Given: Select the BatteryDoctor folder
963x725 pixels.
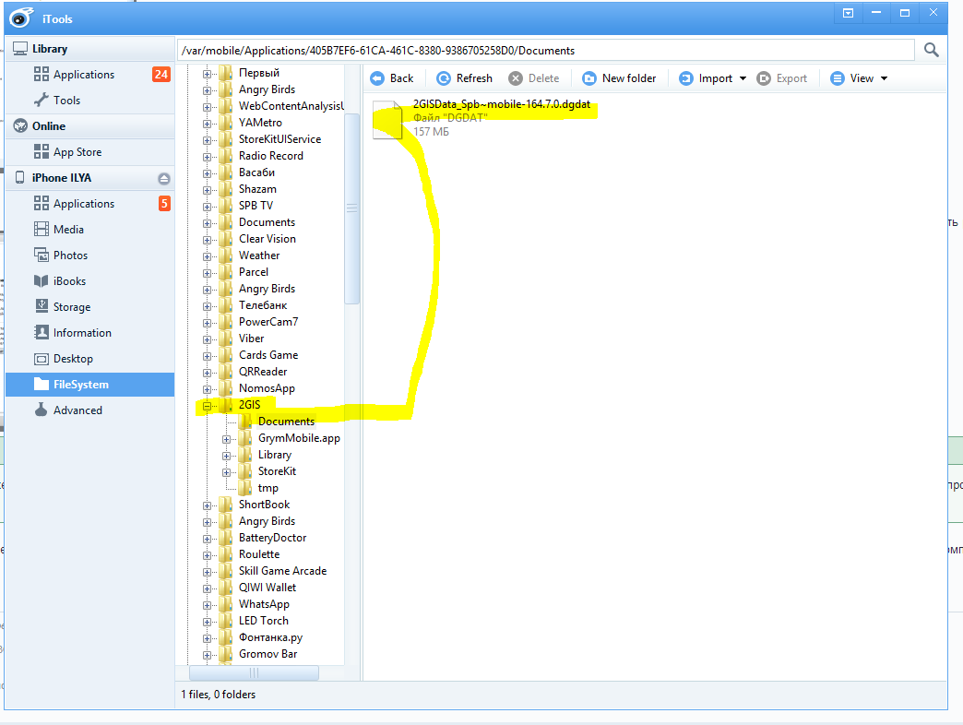Looking at the screenshot, I should coord(272,537).
